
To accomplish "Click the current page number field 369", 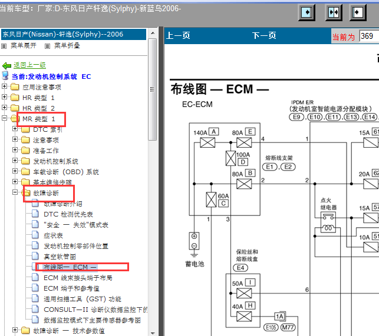I will pyautogui.click(x=369, y=36).
